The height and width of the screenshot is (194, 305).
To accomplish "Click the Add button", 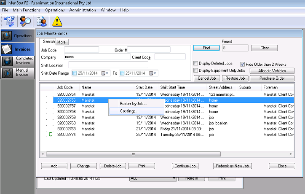I will point(54,166).
